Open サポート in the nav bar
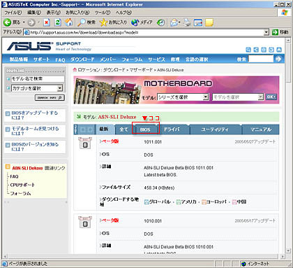The image size is (293, 268). (x=41, y=59)
